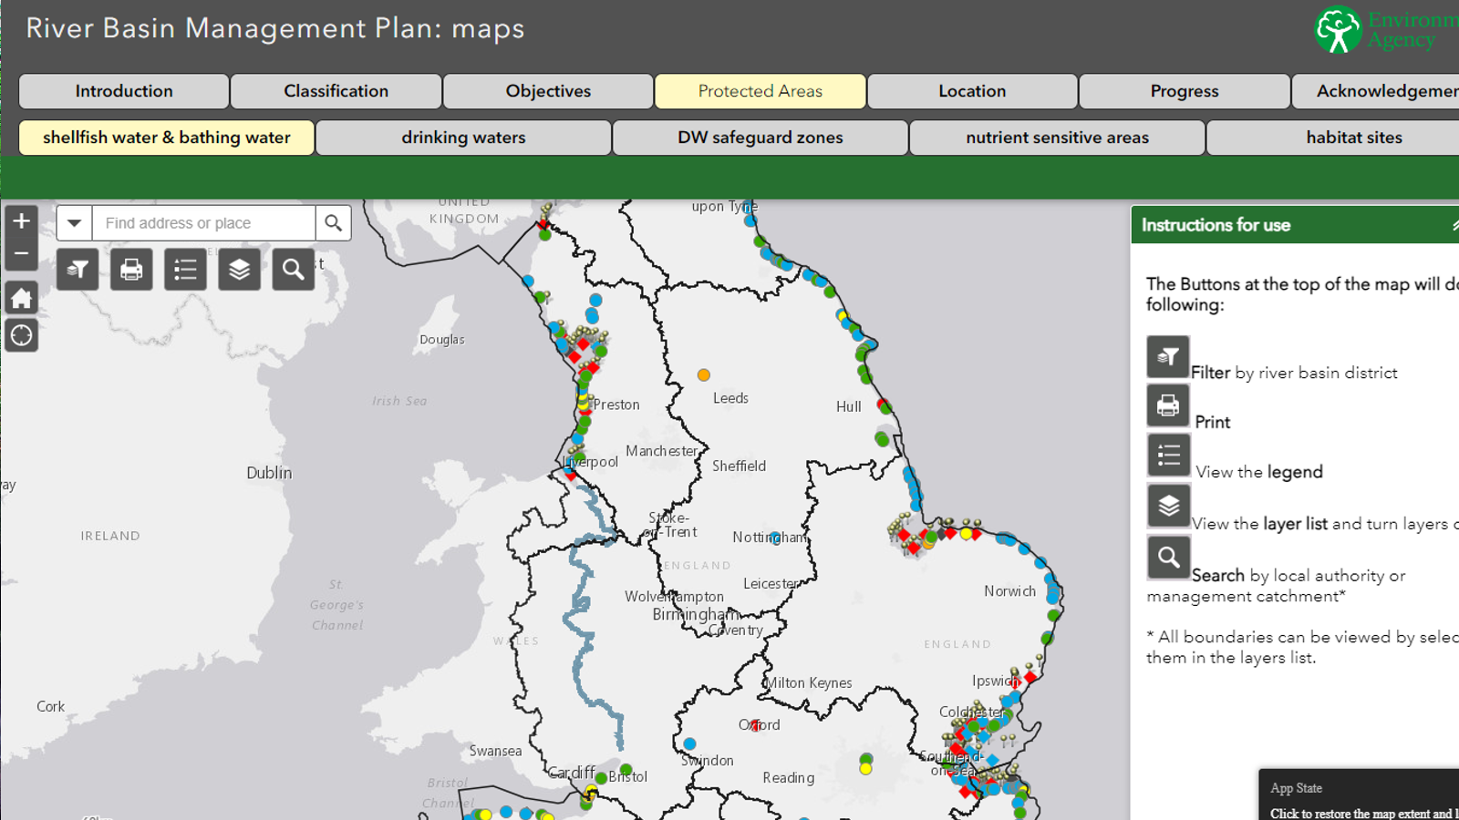1459x820 pixels.
Task: Click the Print tool icon
Action: click(131, 270)
